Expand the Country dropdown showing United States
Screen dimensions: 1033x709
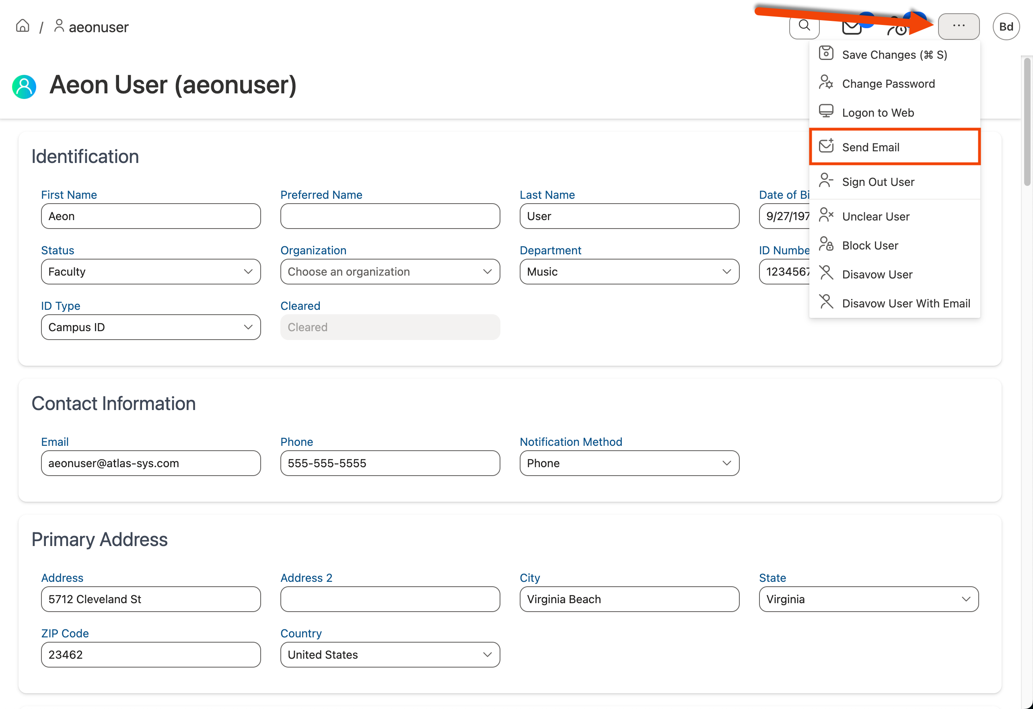390,654
